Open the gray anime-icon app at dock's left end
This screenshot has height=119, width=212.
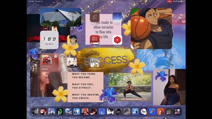pos(35,112)
